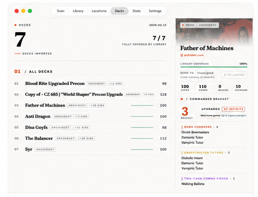Viewport: 258px width, 197px height.
Task: Open the Disa Goyfs deck
Action: coord(91,127)
